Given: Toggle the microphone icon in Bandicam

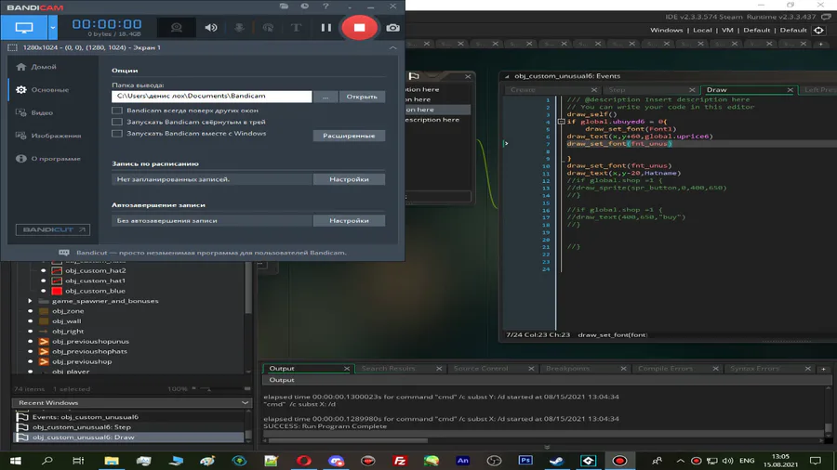Looking at the screenshot, I should click(x=239, y=28).
